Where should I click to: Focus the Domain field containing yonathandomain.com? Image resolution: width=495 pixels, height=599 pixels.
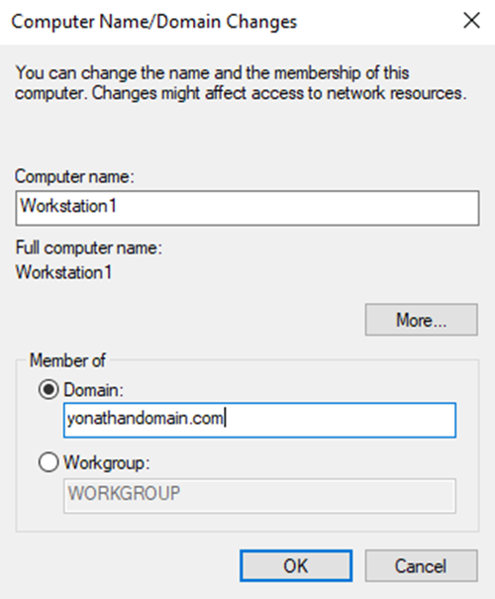pos(259,420)
